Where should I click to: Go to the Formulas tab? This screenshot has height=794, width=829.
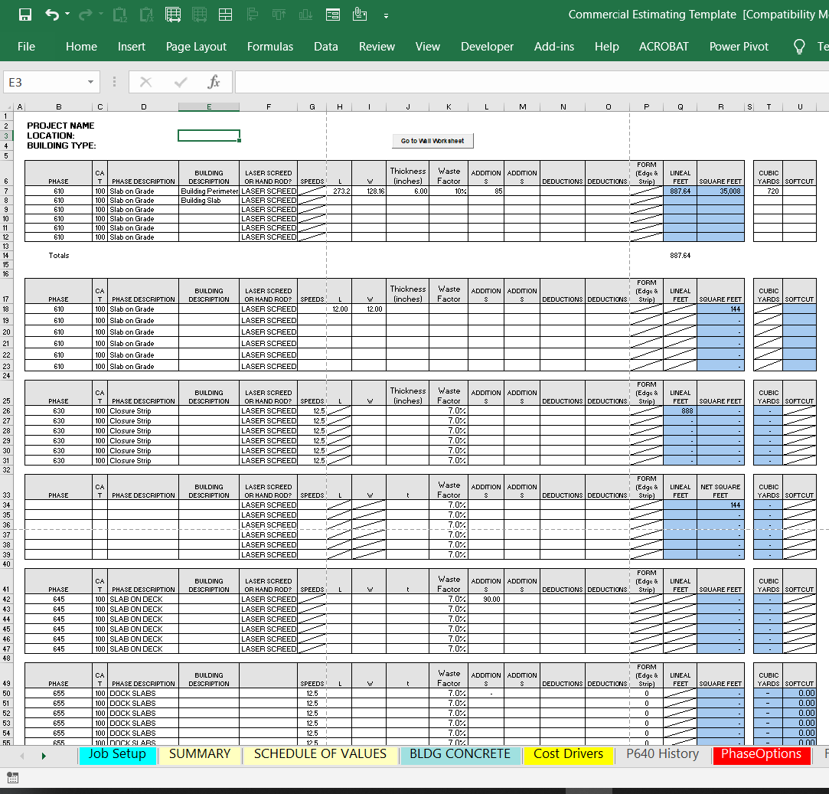(270, 47)
